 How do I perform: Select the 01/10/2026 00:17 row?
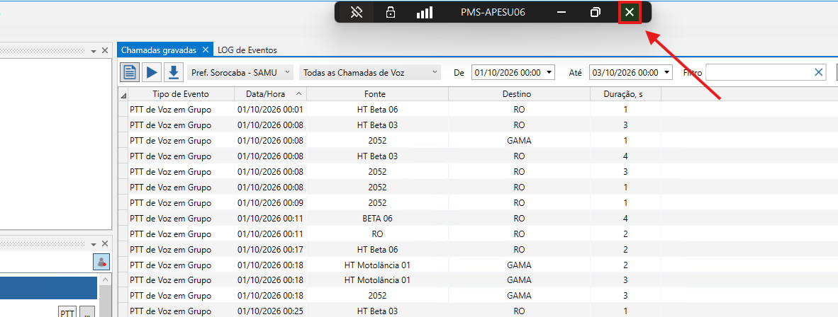[478, 249]
